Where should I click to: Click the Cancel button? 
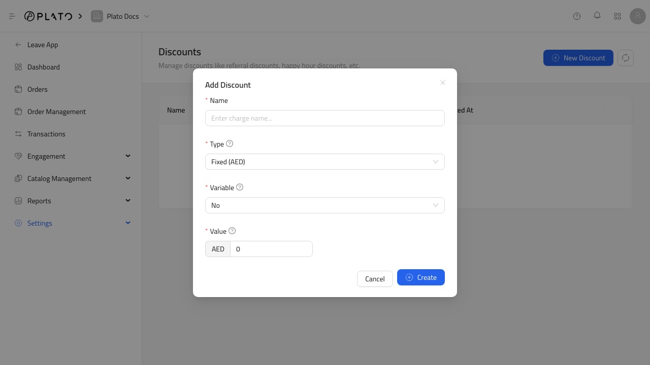(375, 279)
